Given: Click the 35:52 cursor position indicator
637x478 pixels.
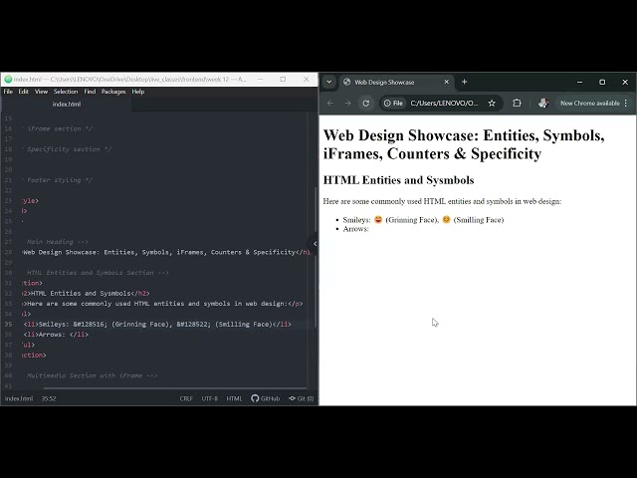Looking at the screenshot, I should point(49,398).
